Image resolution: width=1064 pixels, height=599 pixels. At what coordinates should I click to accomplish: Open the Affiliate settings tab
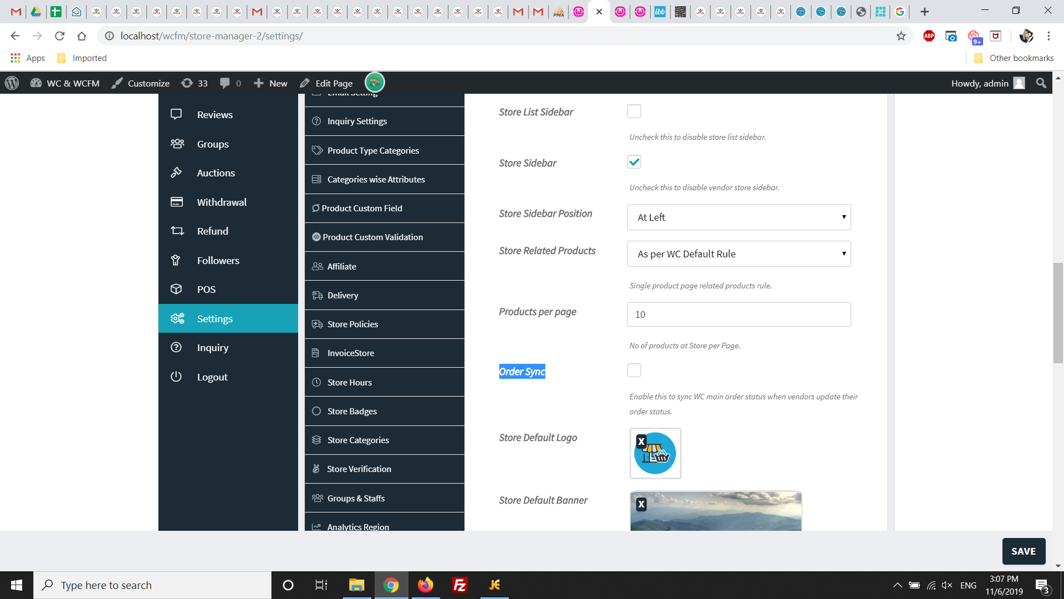pos(385,266)
